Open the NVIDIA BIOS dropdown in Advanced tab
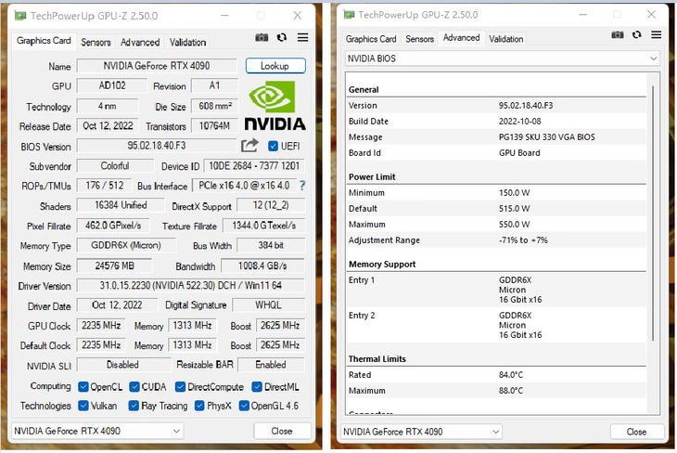This screenshot has width=677, height=453. click(502, 58)
